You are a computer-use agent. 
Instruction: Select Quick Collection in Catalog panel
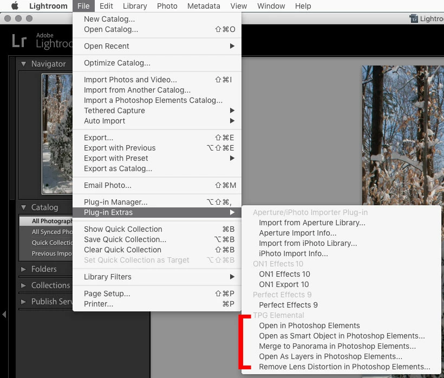pyautogui.click(x=46, y=243)
